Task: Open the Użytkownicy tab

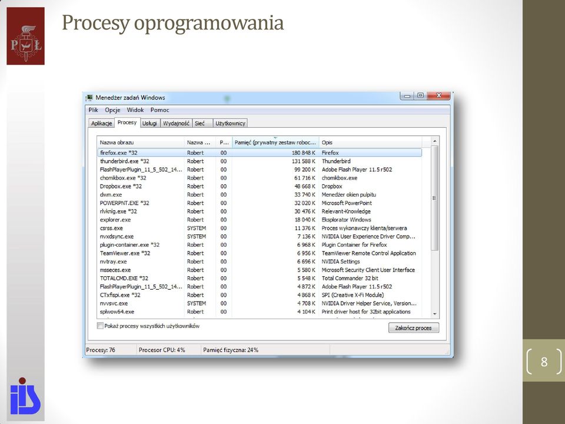Action: pos(230,123)
